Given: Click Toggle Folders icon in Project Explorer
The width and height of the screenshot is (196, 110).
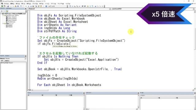Looking at the screenshot, I should click(7, 11).
